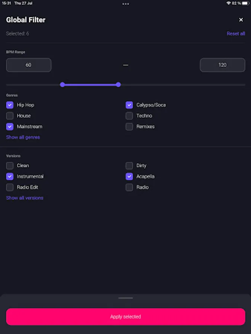Tap the three-dot multitasking icon at top
Image resolution: width=251 pixels, height=334 pixels.
coord(126,4)
